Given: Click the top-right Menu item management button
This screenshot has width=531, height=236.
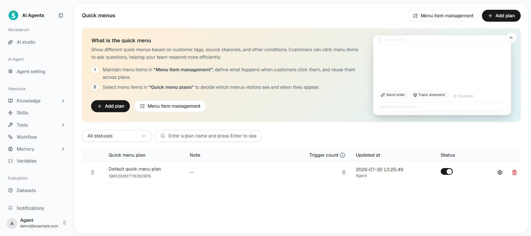Looking at the screenshot, I should click(x=443, y=16).
